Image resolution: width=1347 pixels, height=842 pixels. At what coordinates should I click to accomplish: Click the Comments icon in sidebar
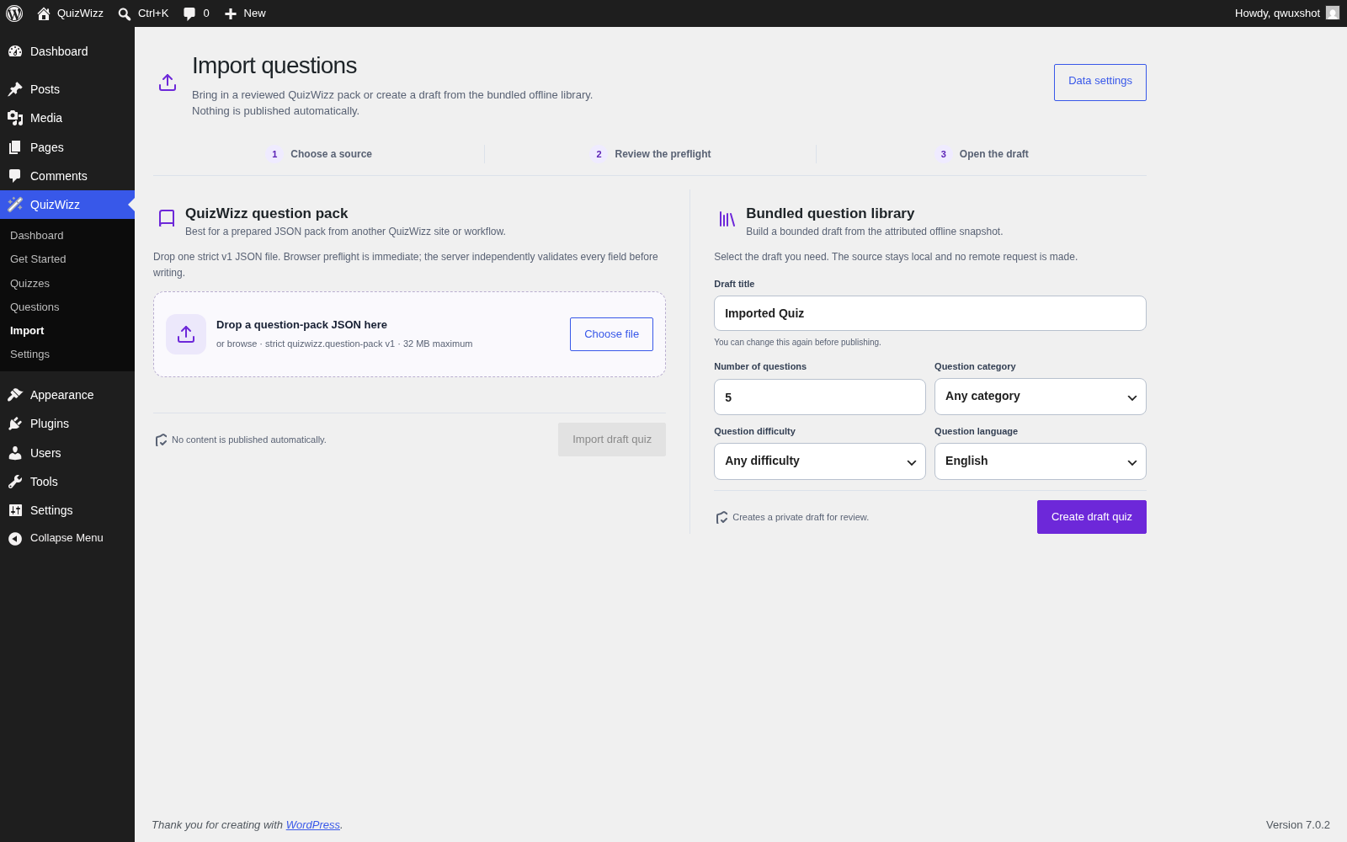(15, 176)
